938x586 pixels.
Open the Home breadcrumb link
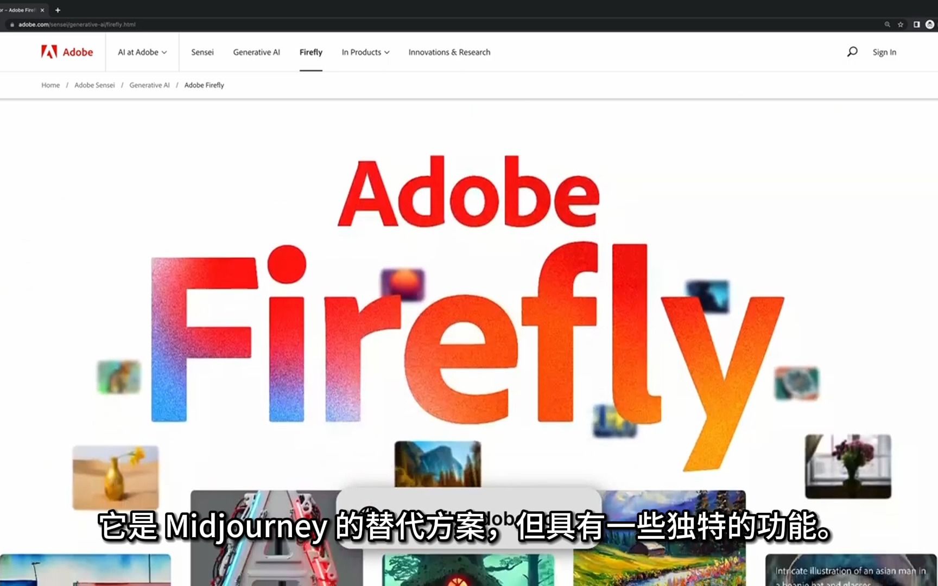(x=50, y=85)
